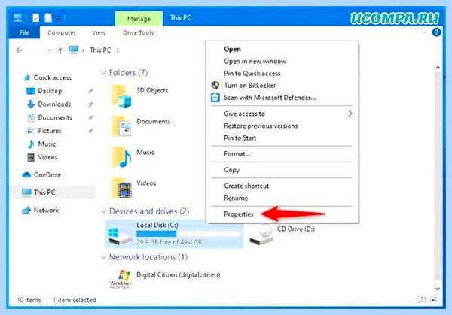Click the Help question mark icon

(436, 32)
